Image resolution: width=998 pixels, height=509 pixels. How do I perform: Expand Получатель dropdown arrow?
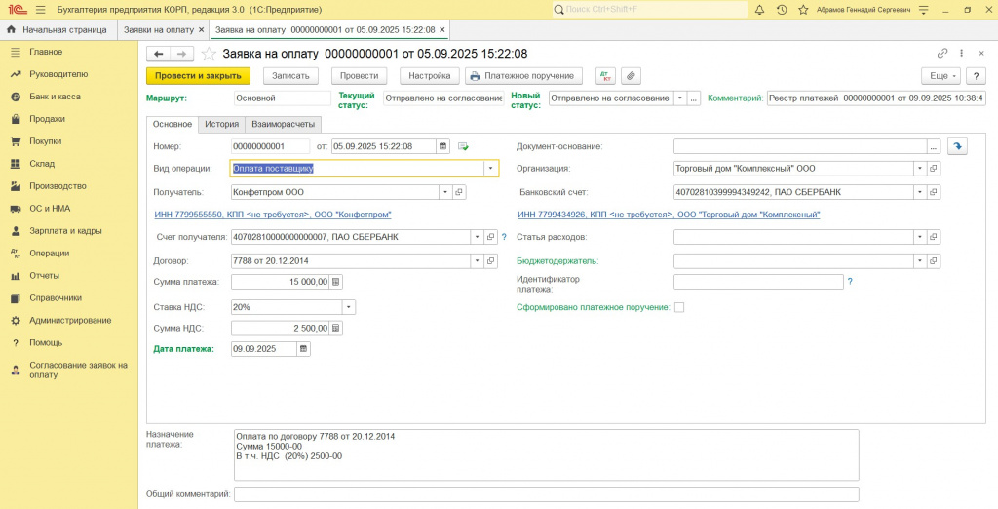coord(445,192)
